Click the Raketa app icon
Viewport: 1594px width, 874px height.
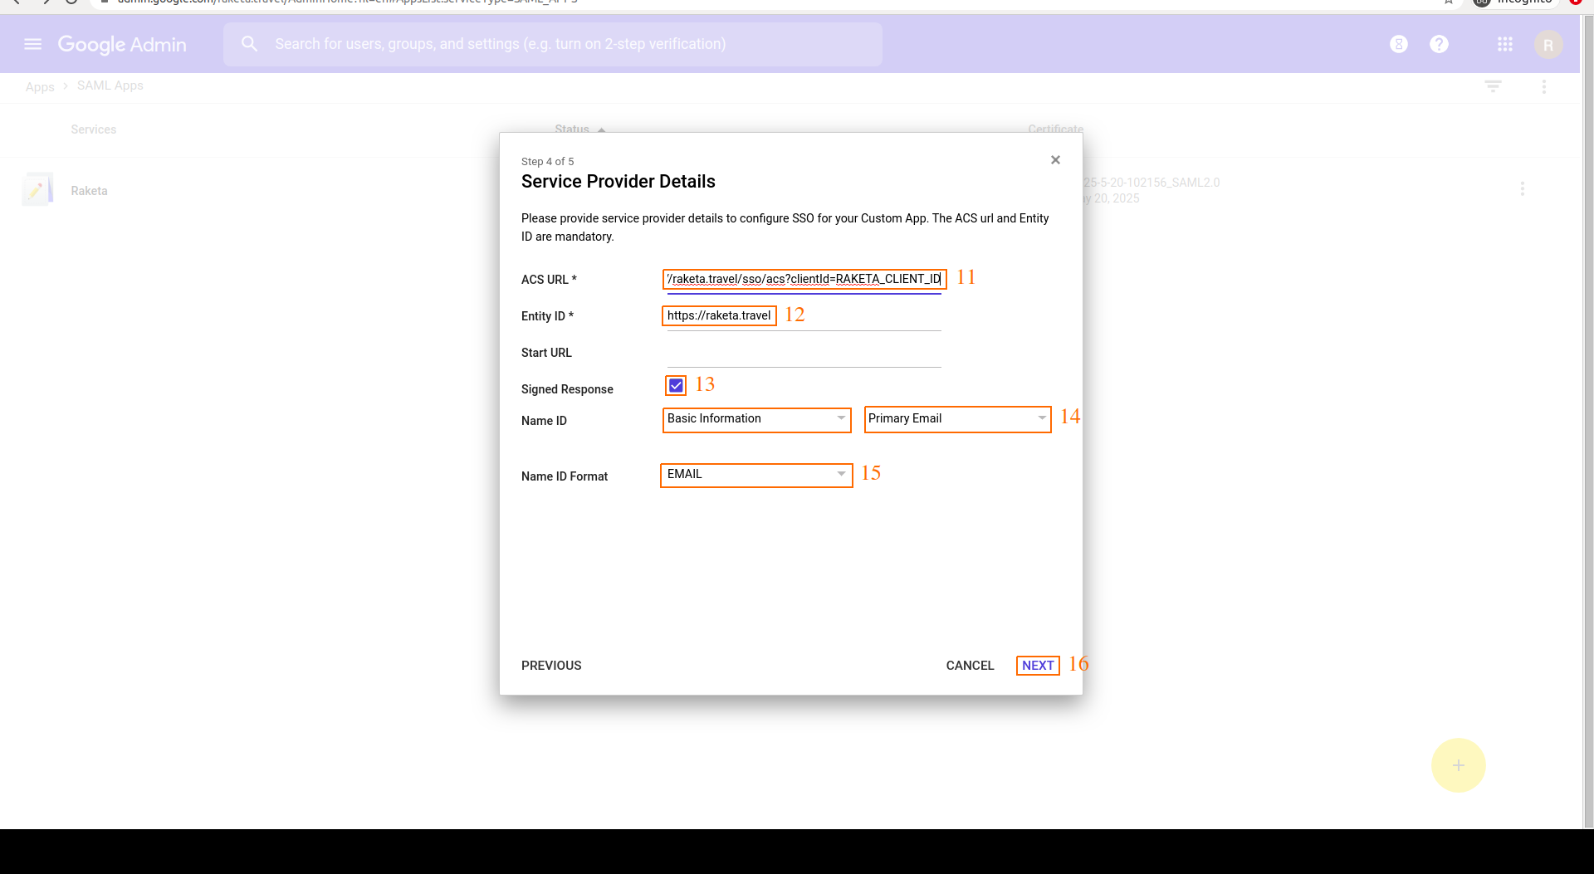click(37, 190)
